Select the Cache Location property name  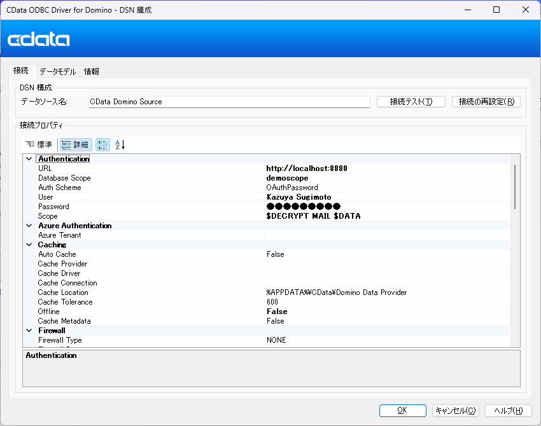pyautogui.click(x=63, y=292)
